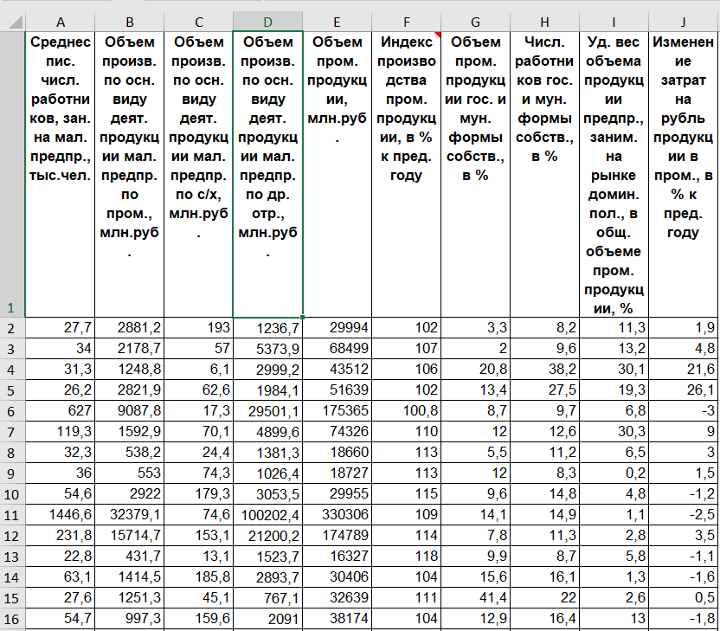The image size is (720, 631).
Task: Select row 16 header
Action: 12,618
